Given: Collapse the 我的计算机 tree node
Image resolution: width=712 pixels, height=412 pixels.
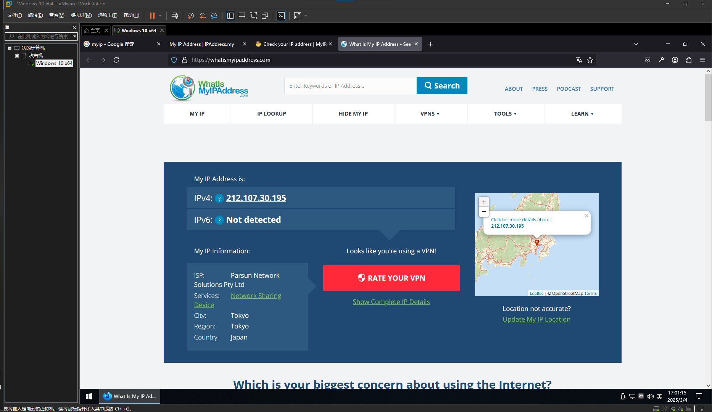Looking at the screenshot, I should coord(10,48).
